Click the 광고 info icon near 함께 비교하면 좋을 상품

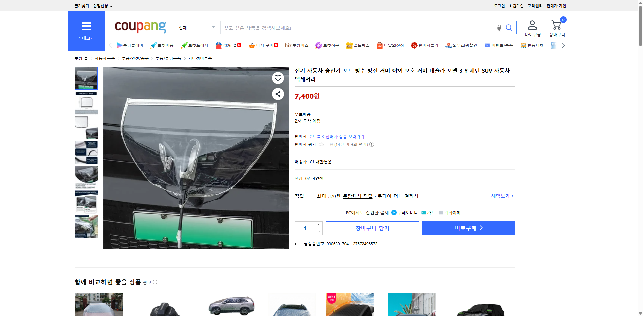(x=155, y=282)
